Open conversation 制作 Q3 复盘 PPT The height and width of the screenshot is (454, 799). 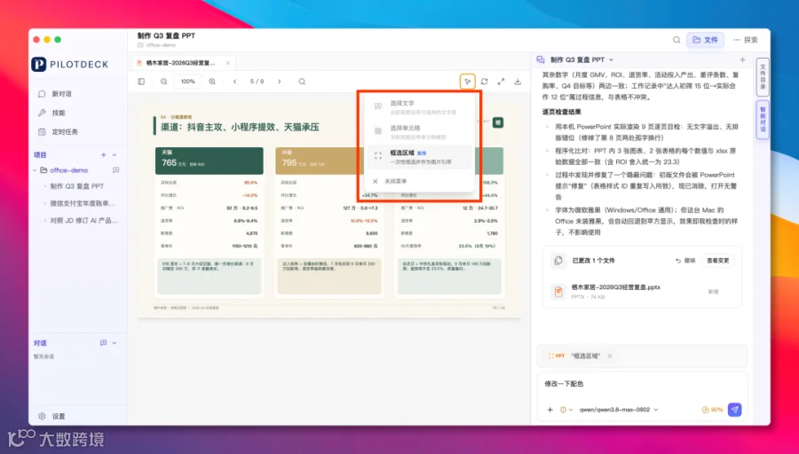[77, 186]
